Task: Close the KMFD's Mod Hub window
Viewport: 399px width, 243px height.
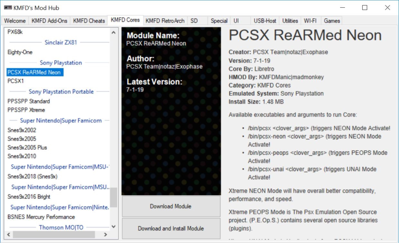Action: tap(387, 8)
